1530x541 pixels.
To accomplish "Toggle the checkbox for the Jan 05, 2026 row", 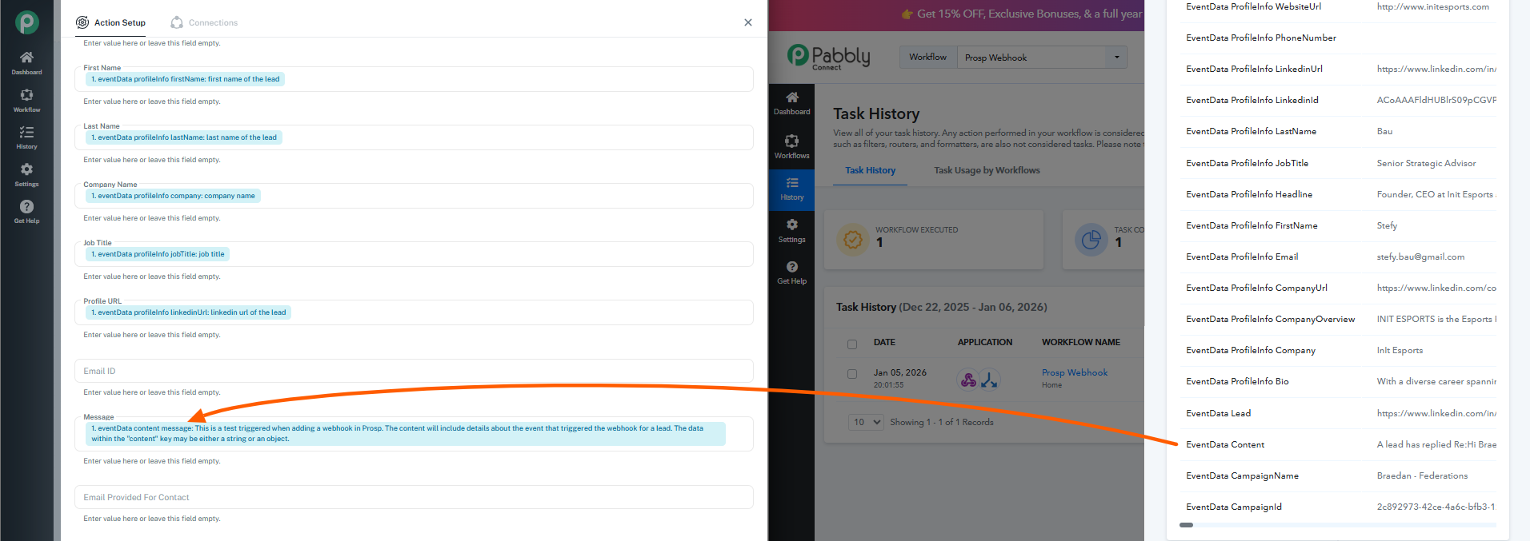I will (x=852, y=374).
